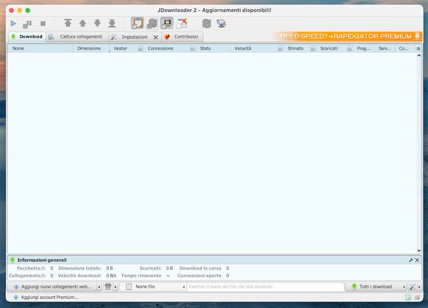The image size is (428, 308).
Task: Click lock icon on Velocità column
Action: [280, 48]
